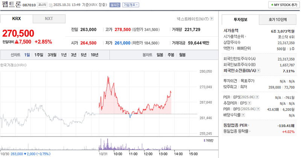Click the 고가 value 278,500
301x158 pixels.
(123, 30)
